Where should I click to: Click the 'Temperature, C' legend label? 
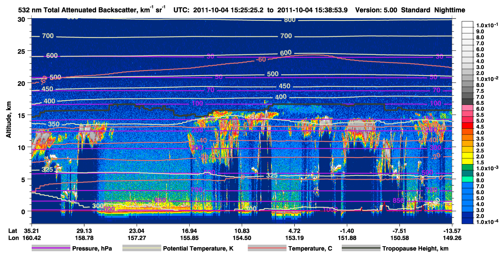310,249
